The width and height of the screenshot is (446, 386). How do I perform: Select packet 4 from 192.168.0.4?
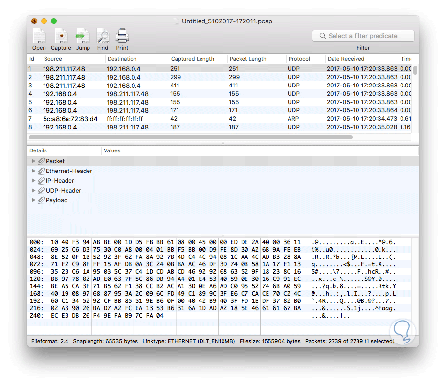(219, 94)
